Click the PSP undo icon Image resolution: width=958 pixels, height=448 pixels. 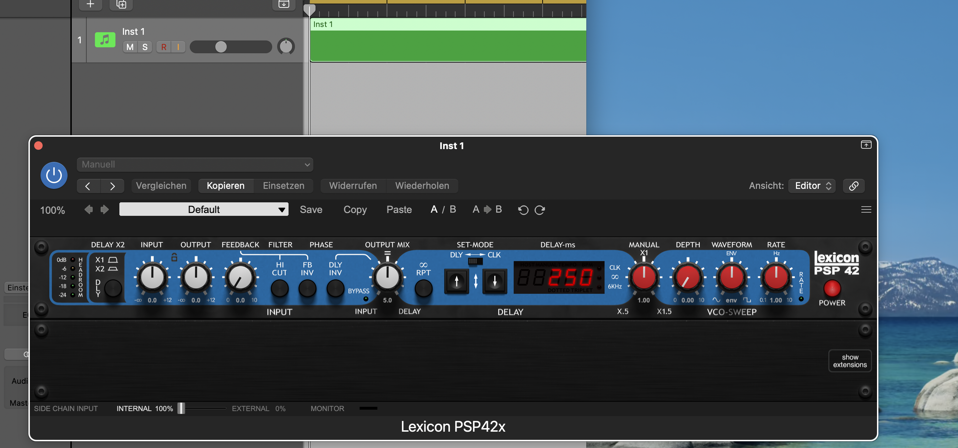(x=523, y=210)
